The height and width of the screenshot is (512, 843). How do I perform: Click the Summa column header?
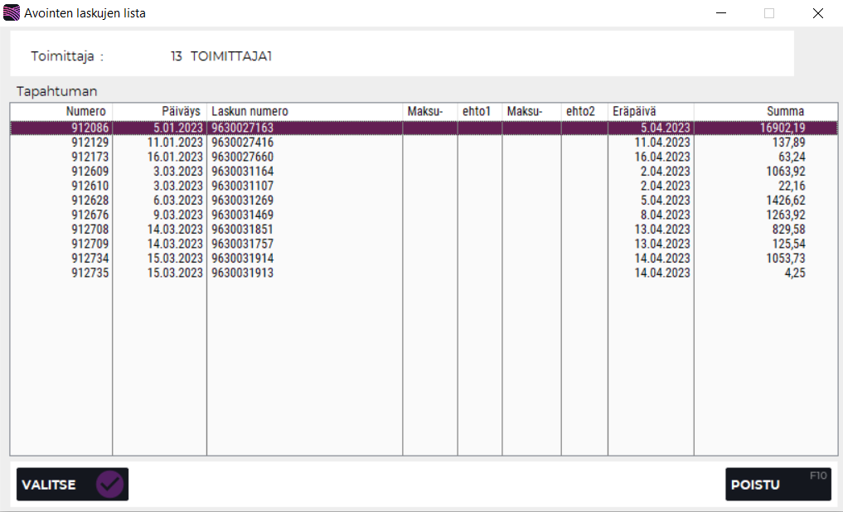click(x=784, y=111)
